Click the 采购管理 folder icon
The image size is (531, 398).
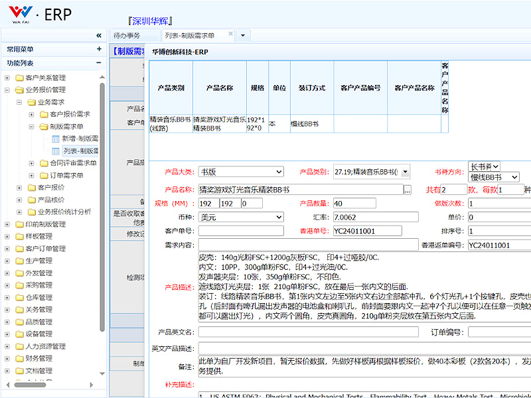pos(19,285)
